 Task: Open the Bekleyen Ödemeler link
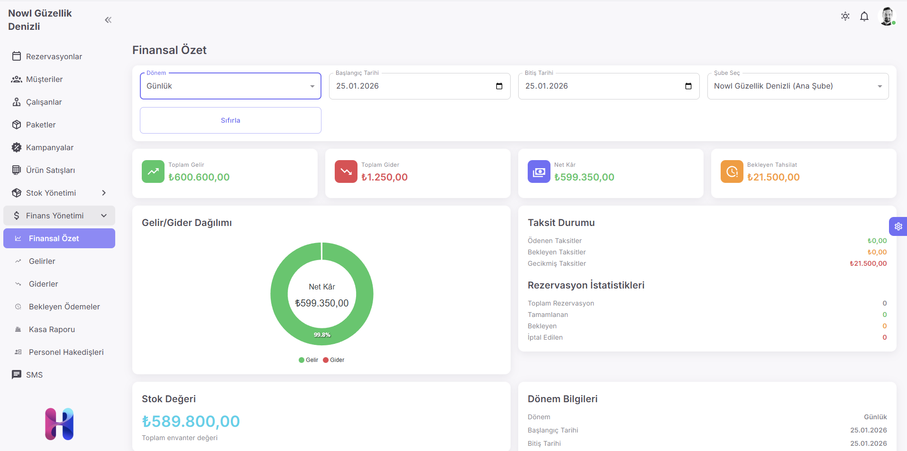coord(64,307)
